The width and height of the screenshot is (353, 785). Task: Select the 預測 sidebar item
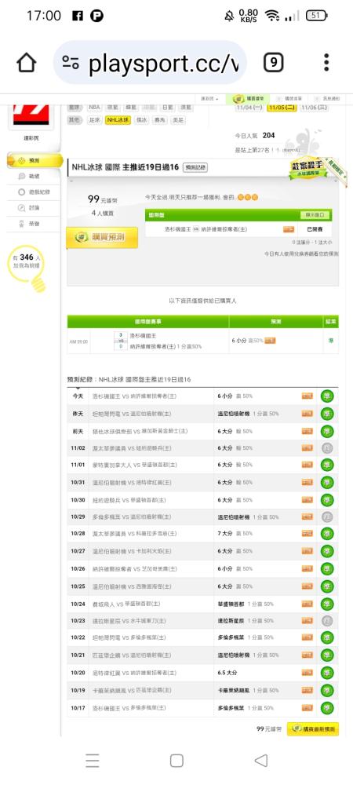[34, 161]
